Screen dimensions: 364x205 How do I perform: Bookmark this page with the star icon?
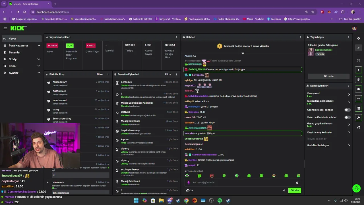(313, 12)
